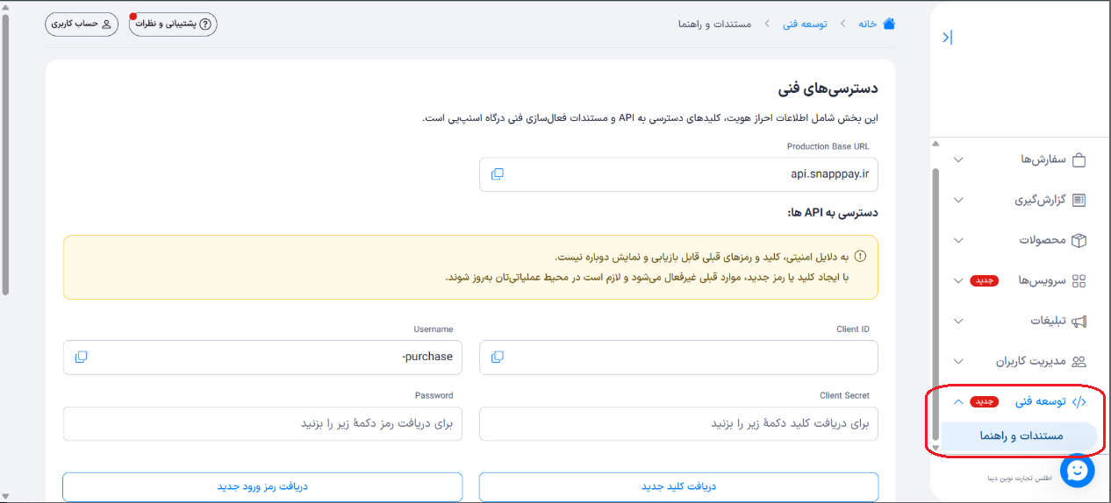
Task: Go to توسعه فنی breadcrumb link
Action: (x=806, y=24)
